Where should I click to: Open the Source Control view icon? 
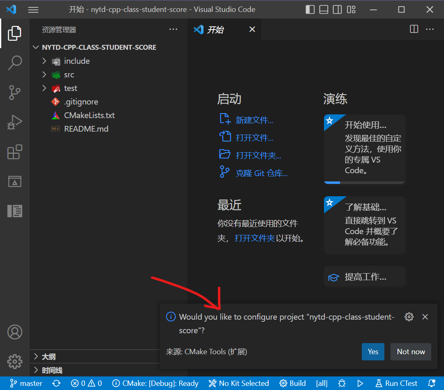point(15,93)
